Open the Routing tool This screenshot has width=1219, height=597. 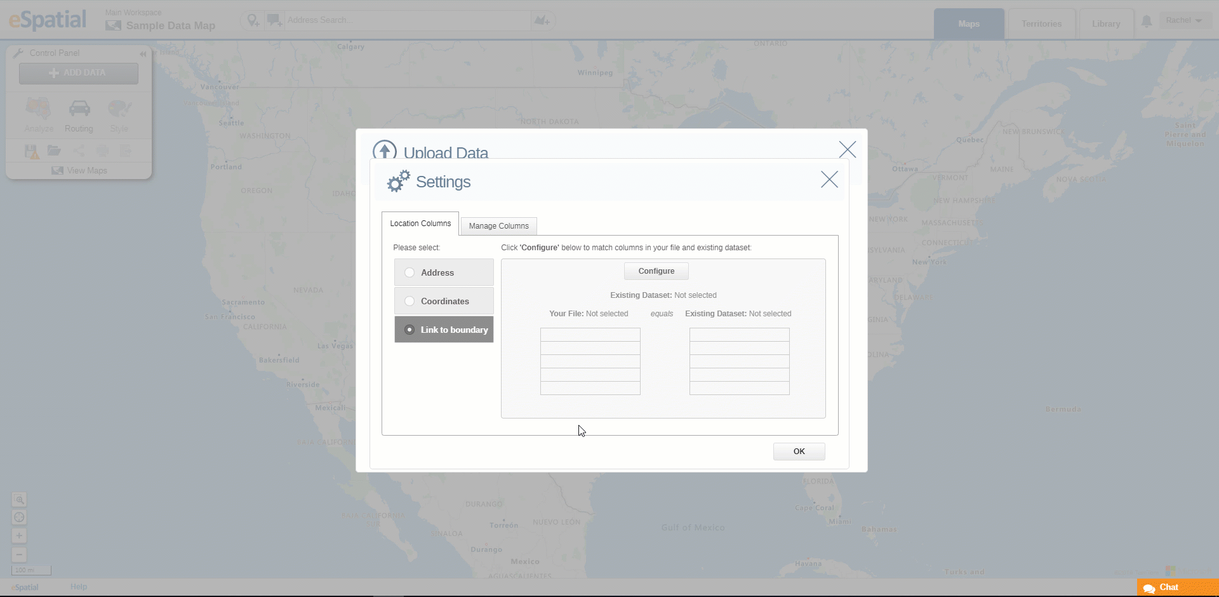point(79,116)
